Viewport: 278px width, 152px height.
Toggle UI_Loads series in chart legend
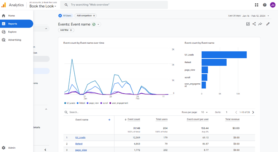[70, 103]
